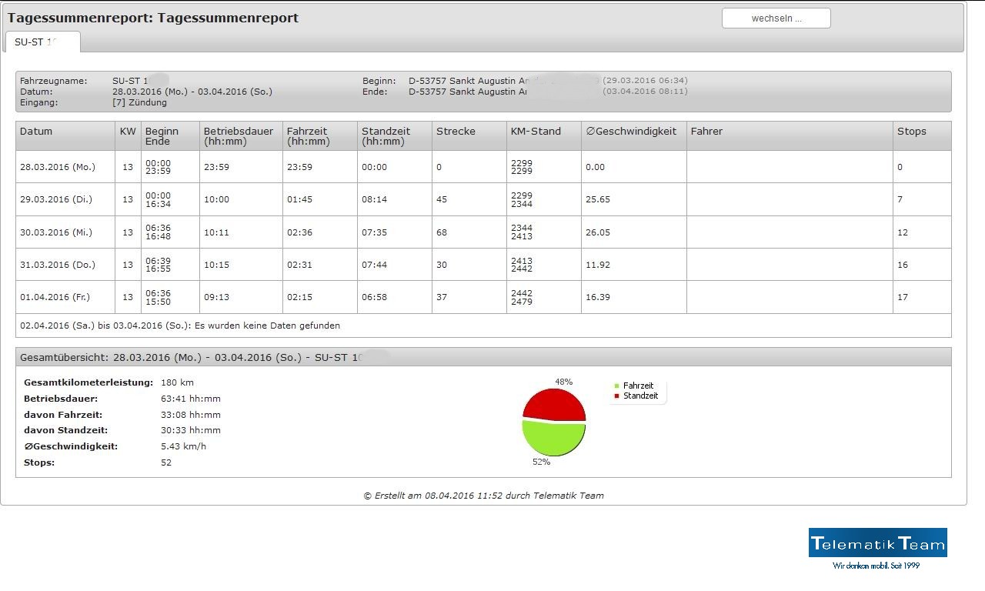Click the Stops column header
Image resolution: width=985 pixels, height=591 pixels.
(x=911, y=132)
